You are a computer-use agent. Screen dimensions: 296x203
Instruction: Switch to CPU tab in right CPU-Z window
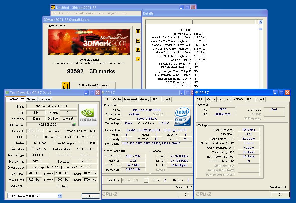pyautogui.click(x=199, y=99)
